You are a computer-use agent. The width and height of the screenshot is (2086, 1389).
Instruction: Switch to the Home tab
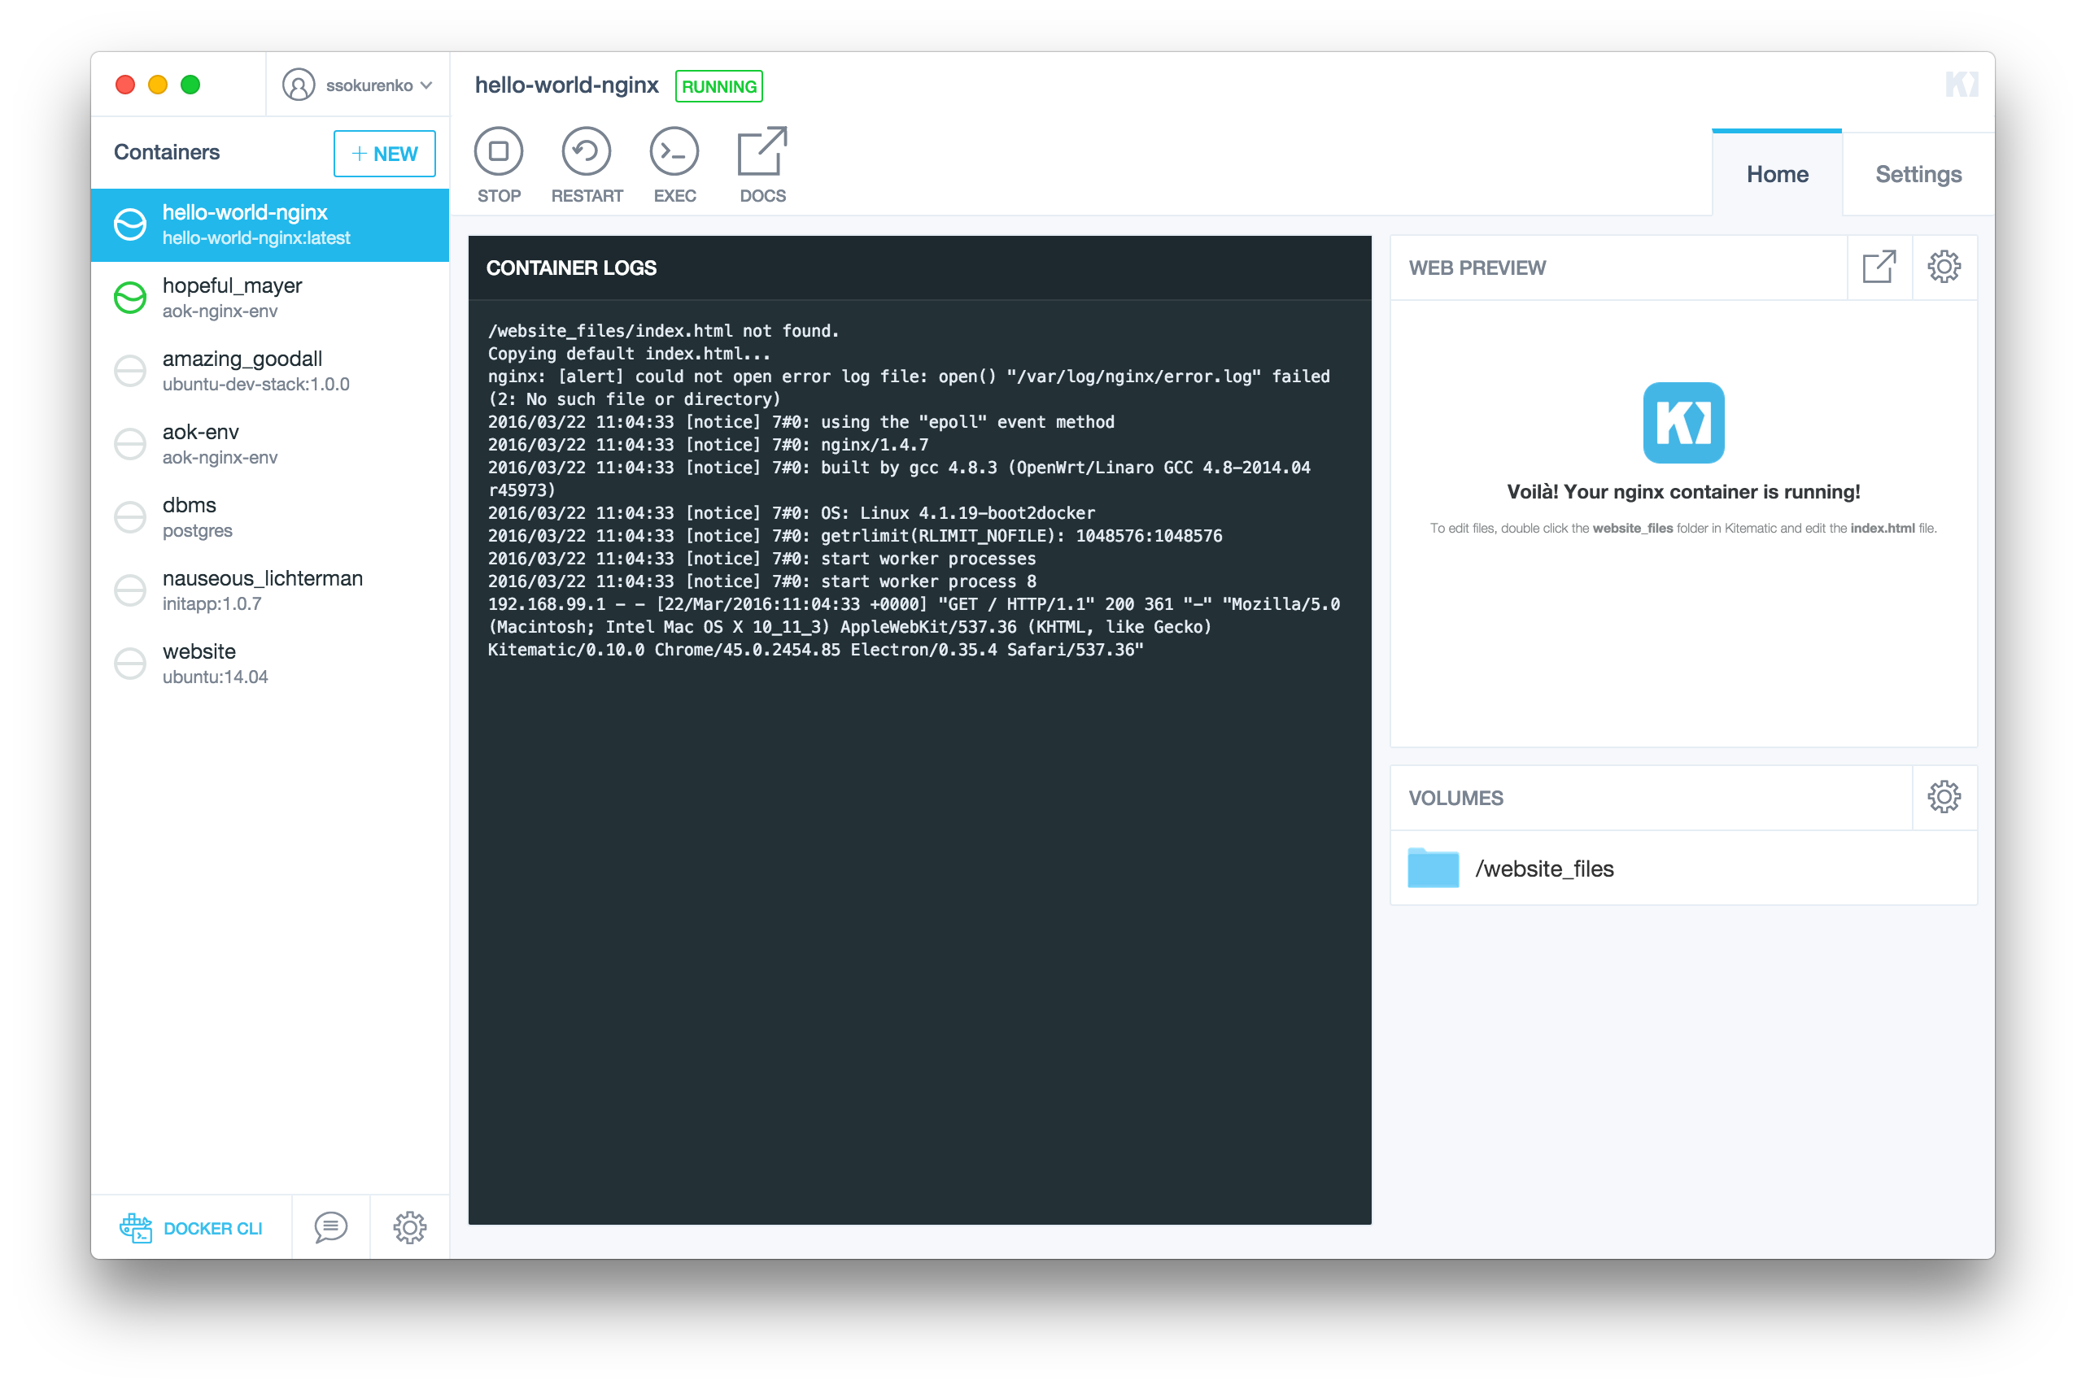[1777, 174]
